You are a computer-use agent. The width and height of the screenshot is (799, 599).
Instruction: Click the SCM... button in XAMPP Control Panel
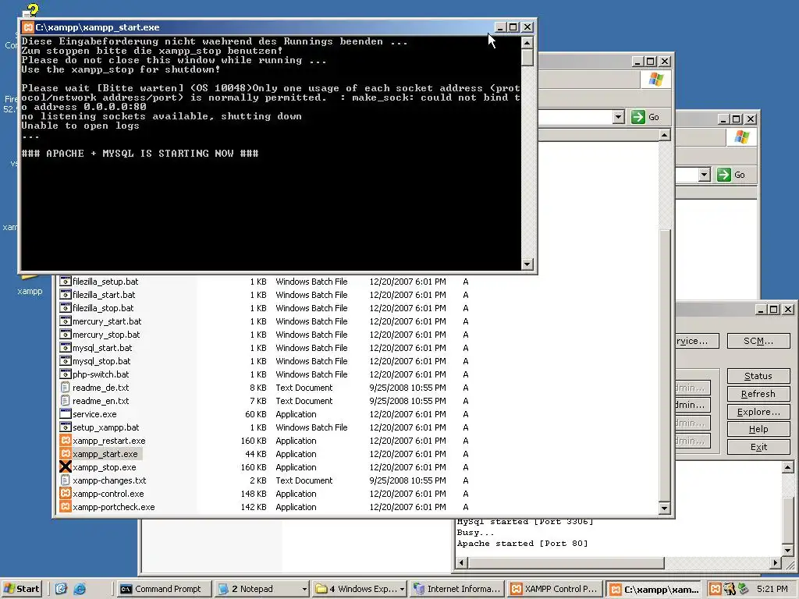point(758,341)
